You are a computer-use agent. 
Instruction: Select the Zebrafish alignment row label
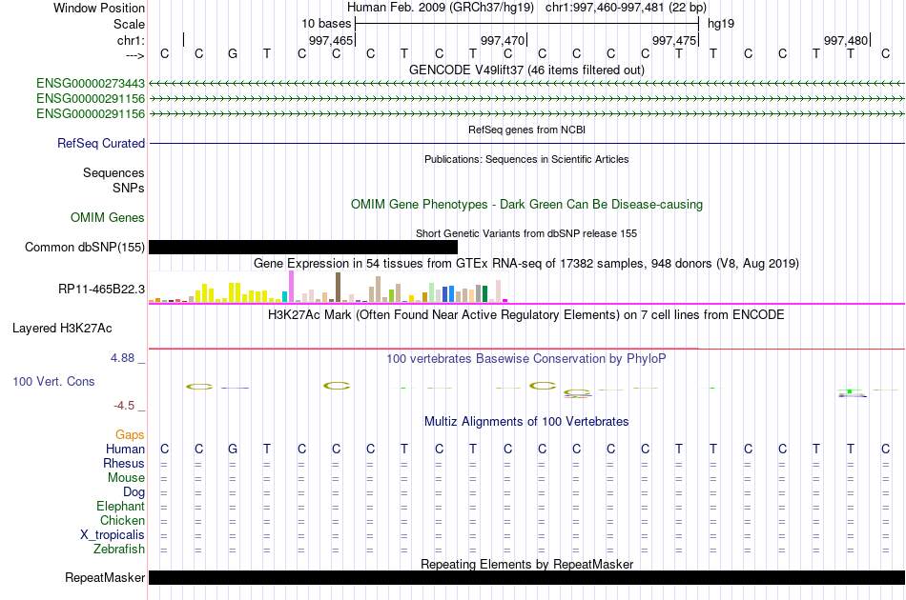119,549
